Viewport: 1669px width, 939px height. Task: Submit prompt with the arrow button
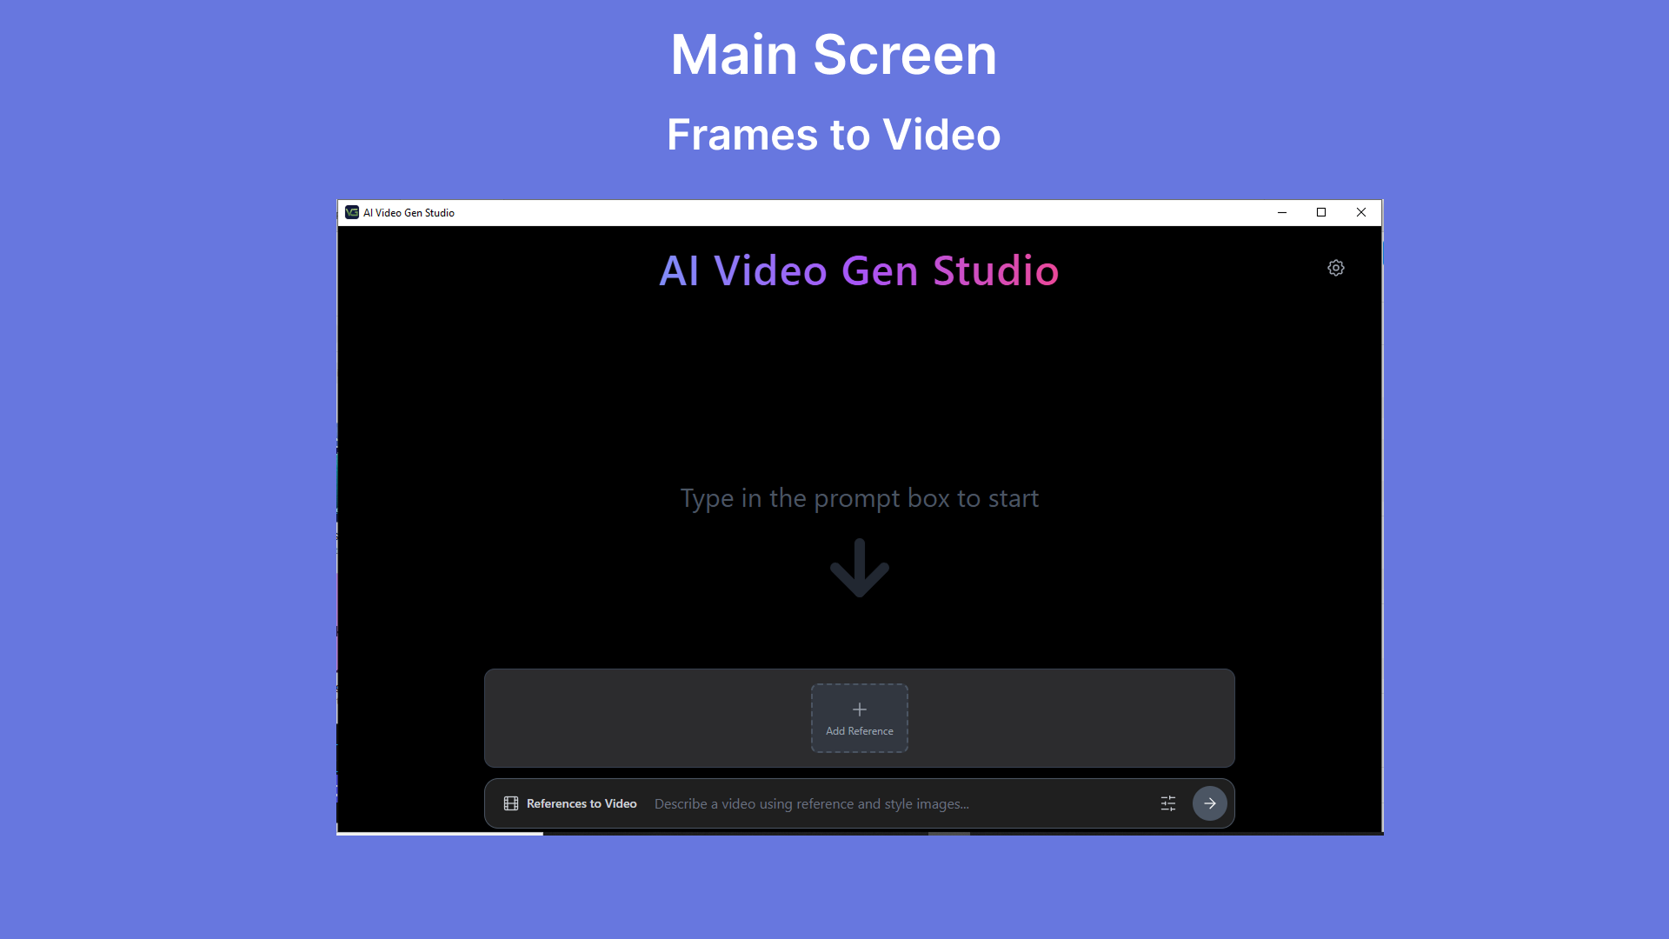1210,803
